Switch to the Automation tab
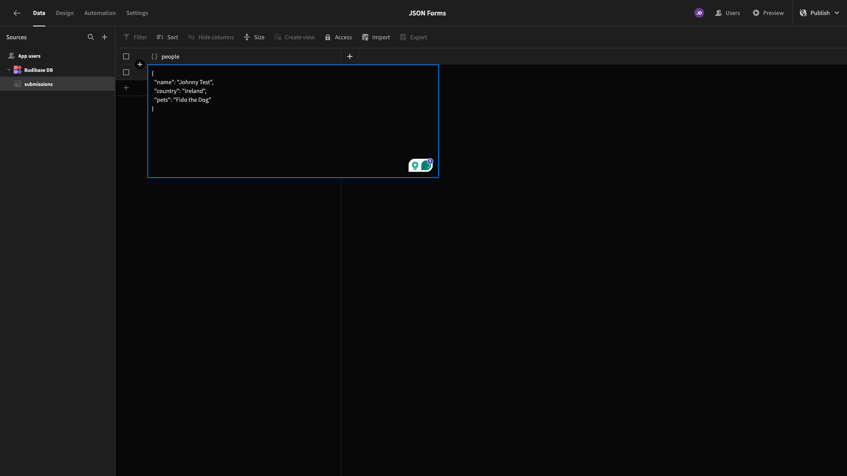 point(100,13)
